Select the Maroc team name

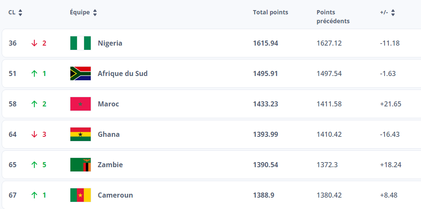click(x=108, y=104)
